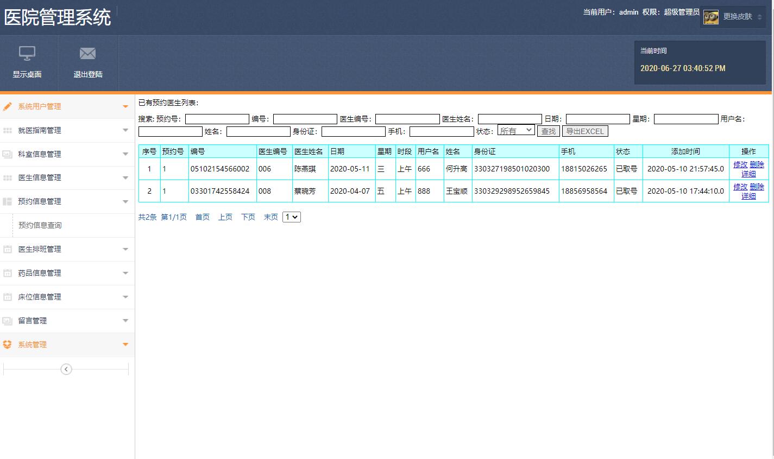
Task: Click the 医生信息管理 grid icon
Action: 7,177
